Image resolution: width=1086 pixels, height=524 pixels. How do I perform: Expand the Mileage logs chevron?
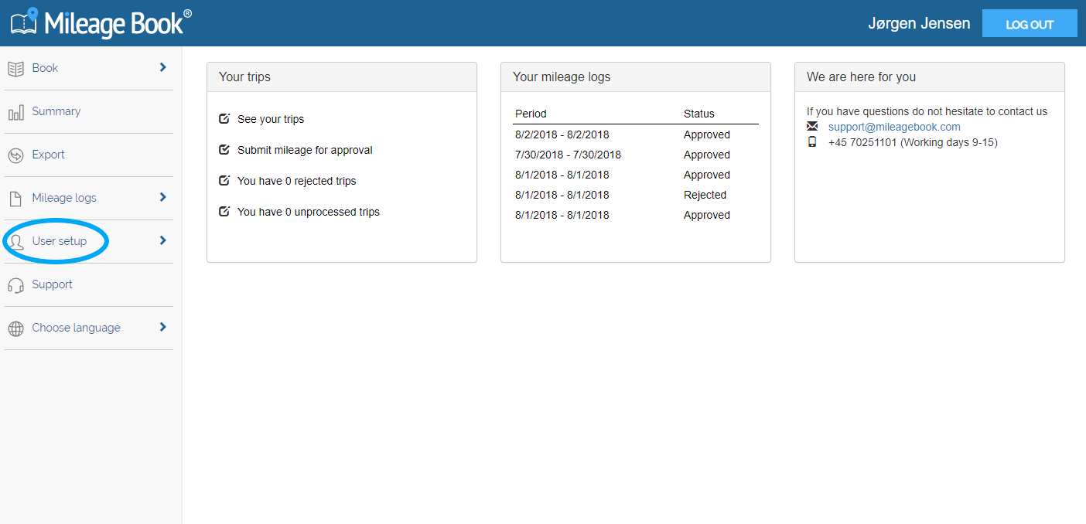point(162,197)
